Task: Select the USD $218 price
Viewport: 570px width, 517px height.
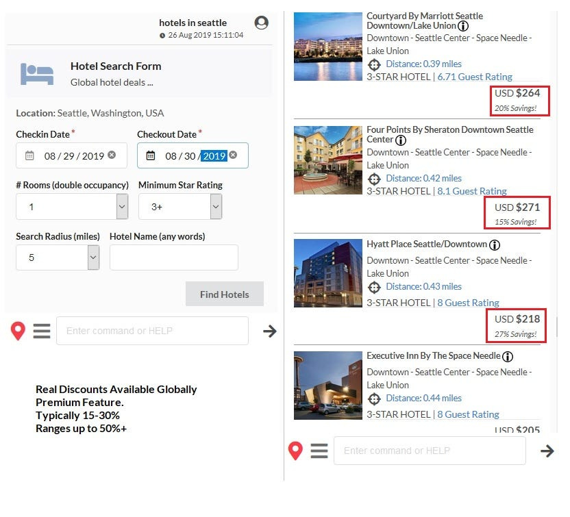Action: (517, 319)
